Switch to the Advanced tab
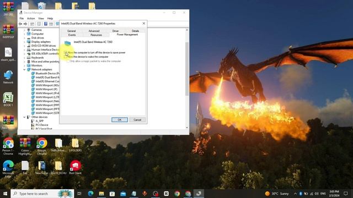Image resolution: width=353 pixels, height=198 pixels. click(94, 31)
